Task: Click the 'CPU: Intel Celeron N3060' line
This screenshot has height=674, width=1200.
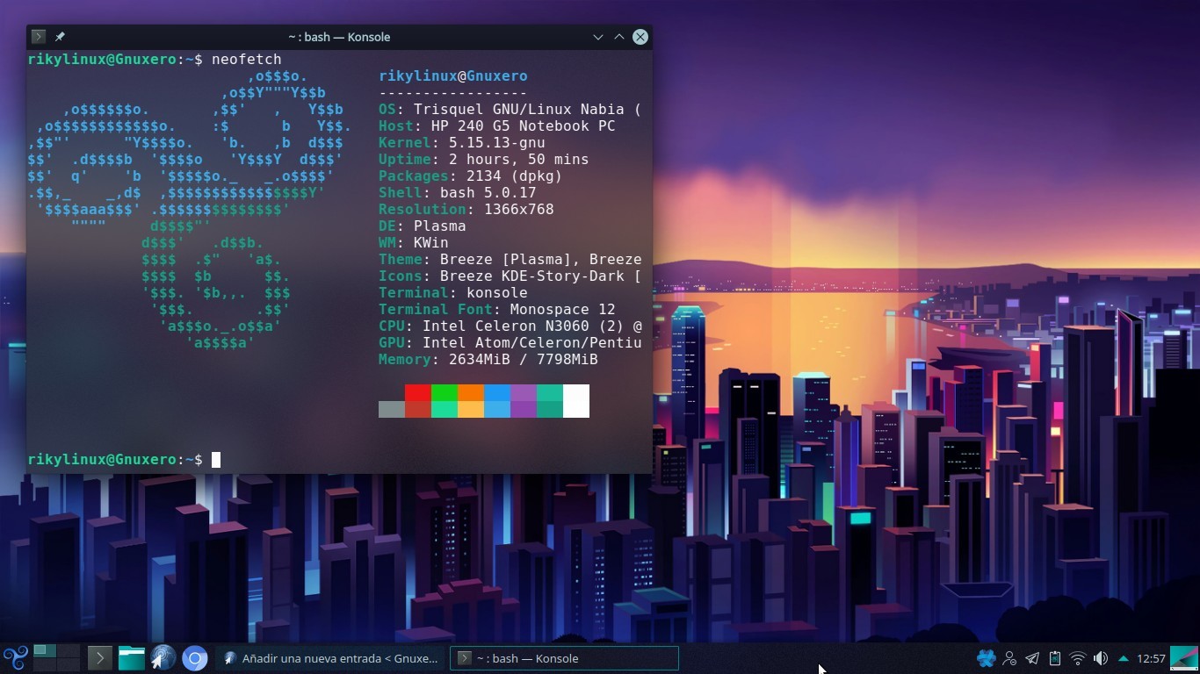Action: tap(510, 326)
